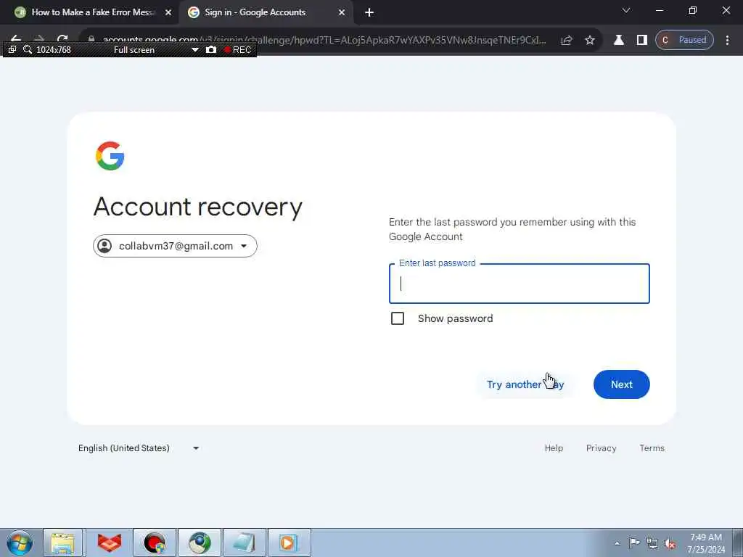Open File Explorer from the taskbar
The width and height of the screenshot is (743, 557).
[x=62, y=542]
